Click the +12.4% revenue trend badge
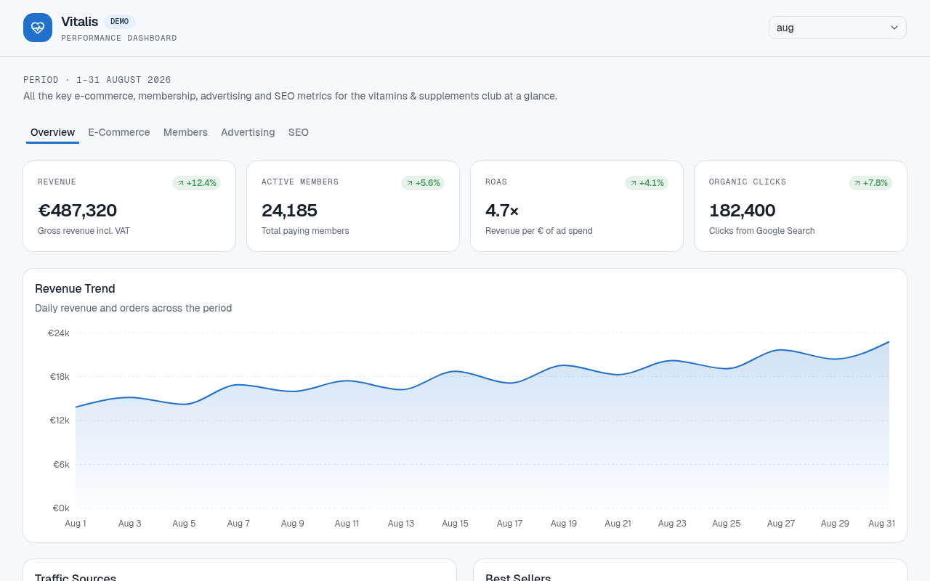The height and width of the screenshot is (581, 930). (x=196, y=183)
